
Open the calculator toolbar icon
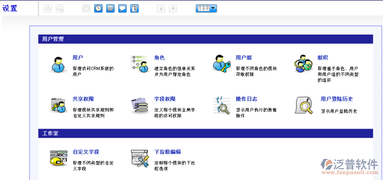(110, 9)
